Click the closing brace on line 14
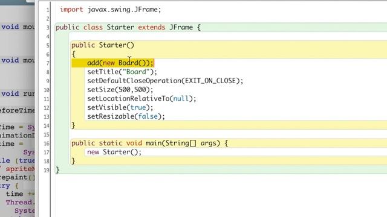Screen dimensions: 387x217 coord(73,125)
